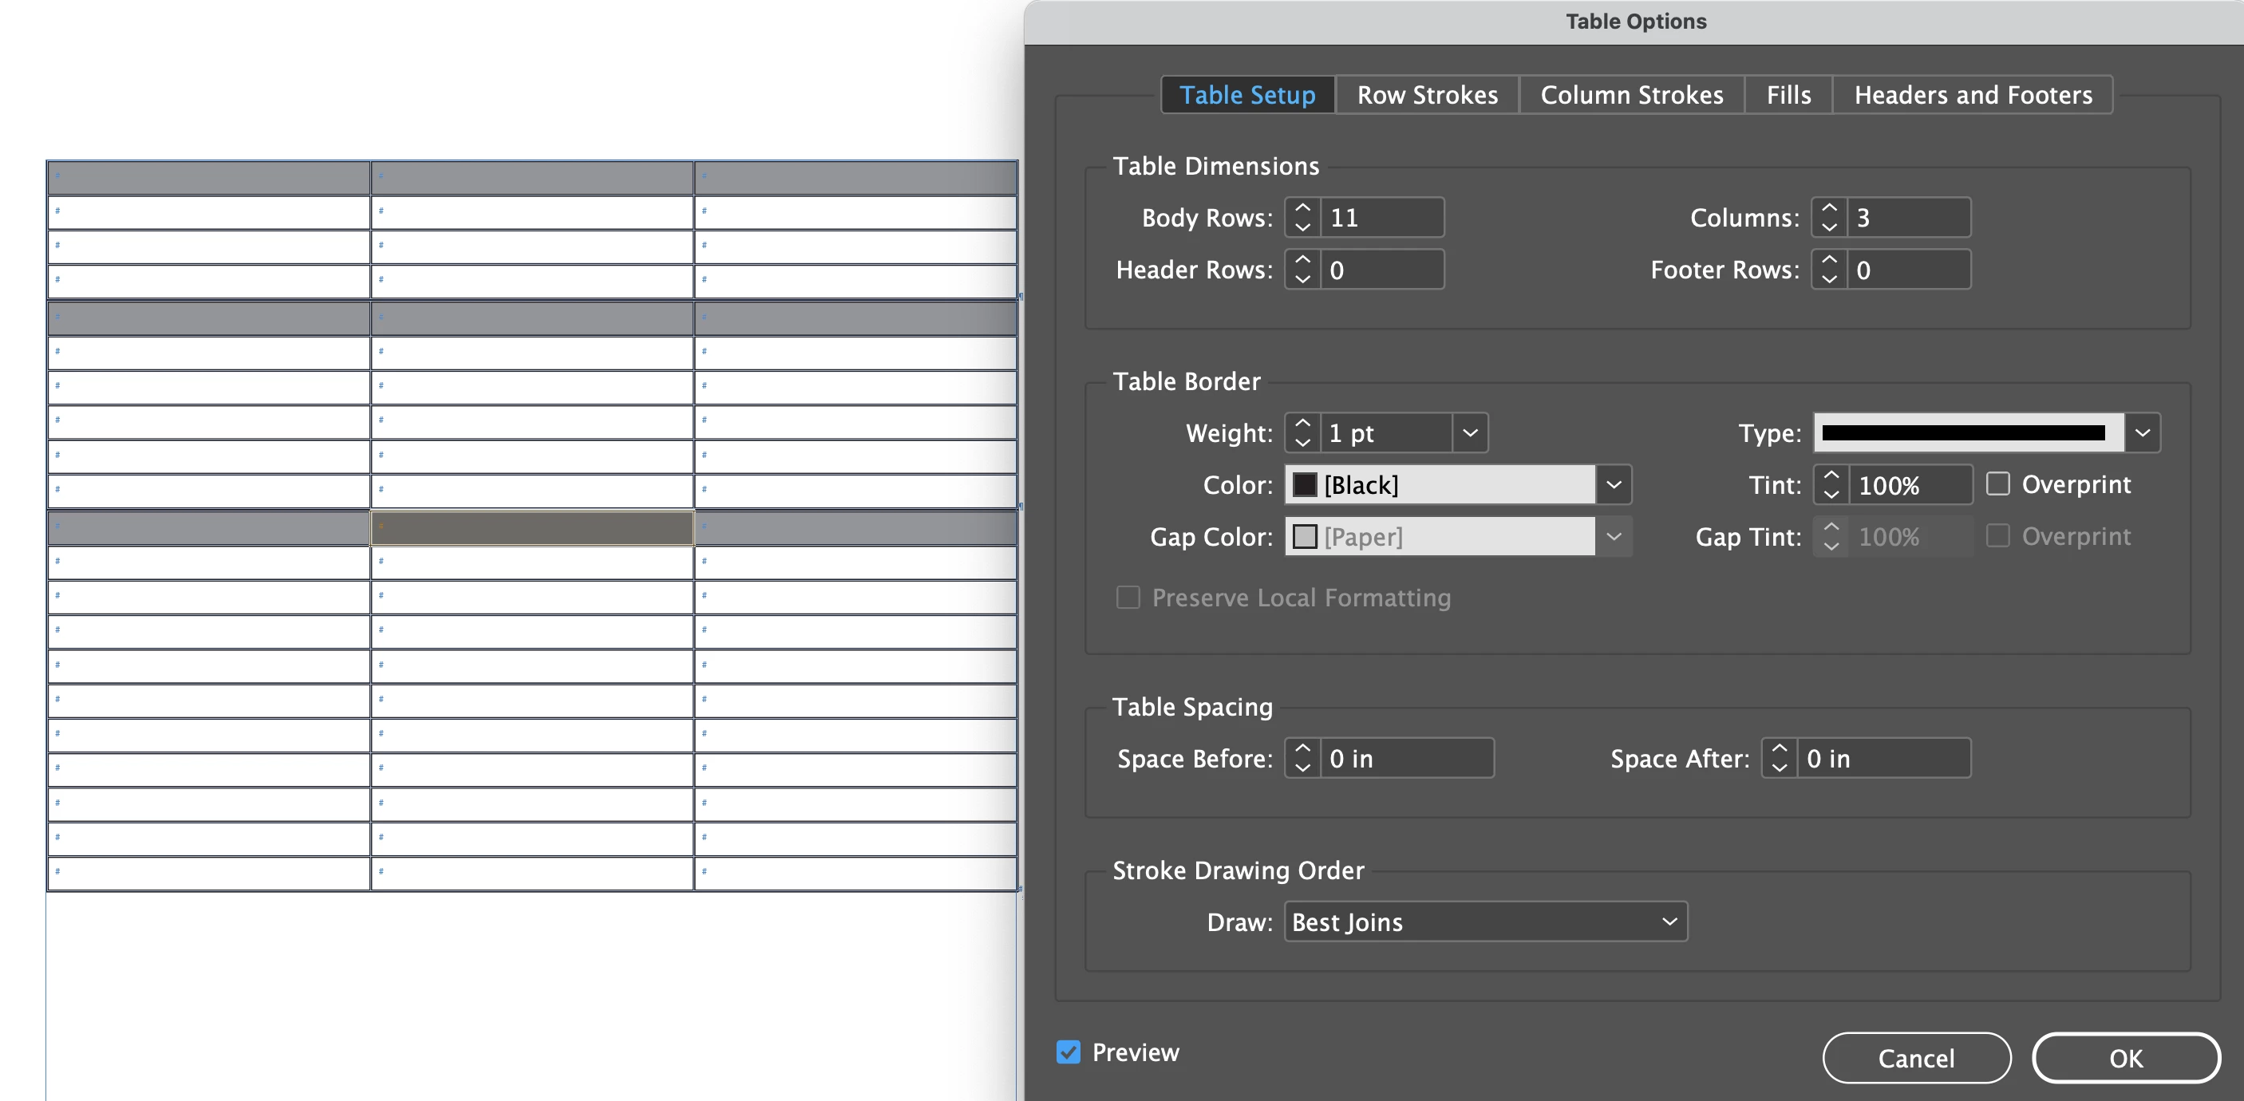Toggle Preserve Local Formatting checkbox
Image resolution: width=2244 pixels, height=1101 pixels.
point(1128,598)
